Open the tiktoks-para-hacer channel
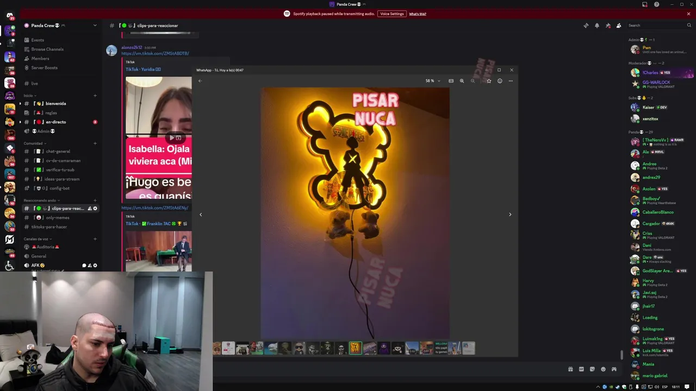This screenshot has width=696, height=391. (49, 227)
